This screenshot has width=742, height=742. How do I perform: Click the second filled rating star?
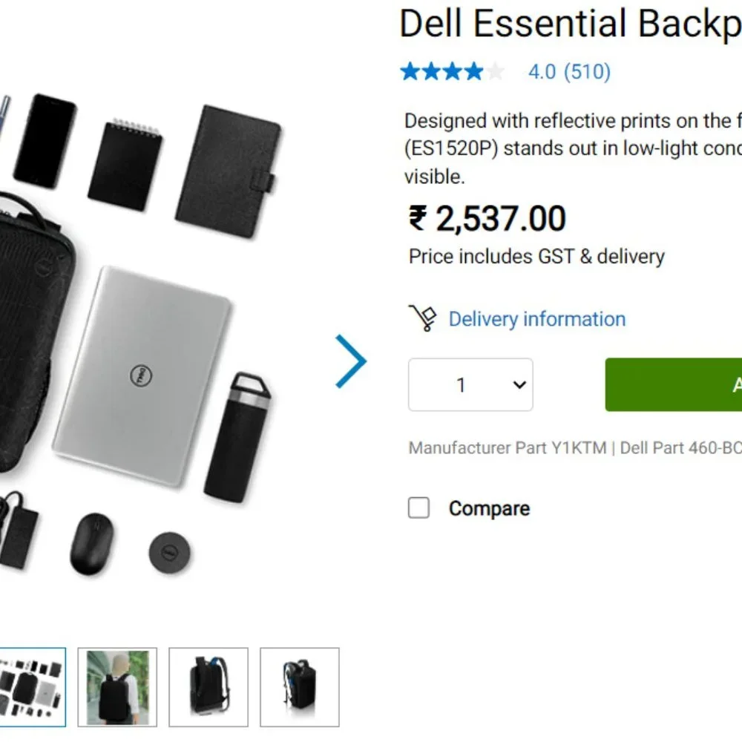(x=430, y=71)
